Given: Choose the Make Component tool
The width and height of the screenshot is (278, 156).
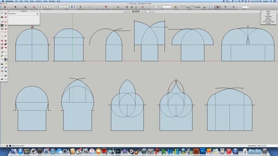Looking at the screenshot, I should pos(6,14).
